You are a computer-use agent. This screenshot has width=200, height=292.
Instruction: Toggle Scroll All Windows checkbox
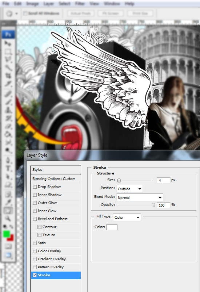coord(25,13)
